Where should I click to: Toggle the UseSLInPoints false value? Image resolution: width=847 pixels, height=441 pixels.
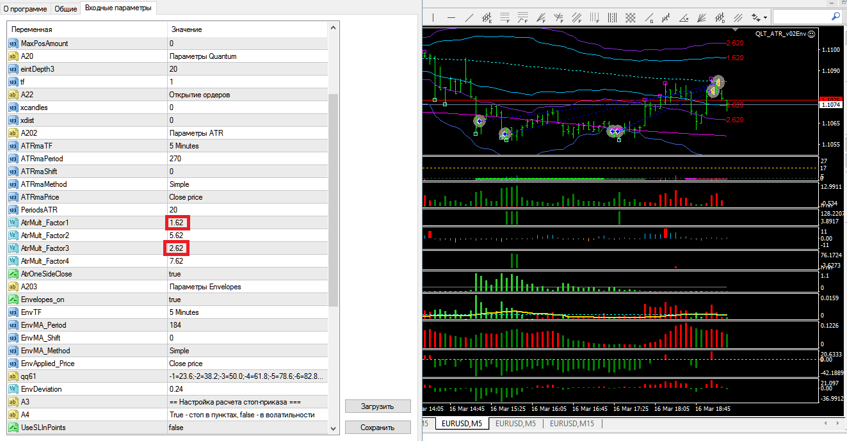tap(177, 428)
